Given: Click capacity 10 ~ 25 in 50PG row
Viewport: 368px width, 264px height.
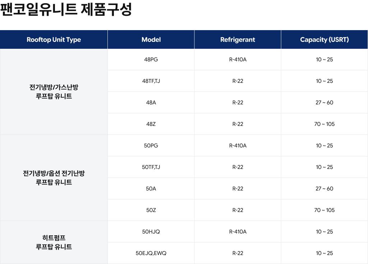Looking at the screenshot, I should tap(325, 146).
